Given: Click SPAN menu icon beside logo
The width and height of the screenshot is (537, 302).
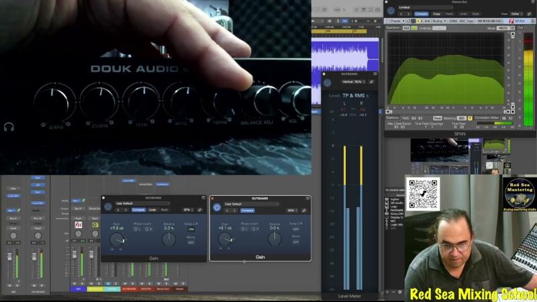Looking at the screenshot, I should click(x=532, y=21).
